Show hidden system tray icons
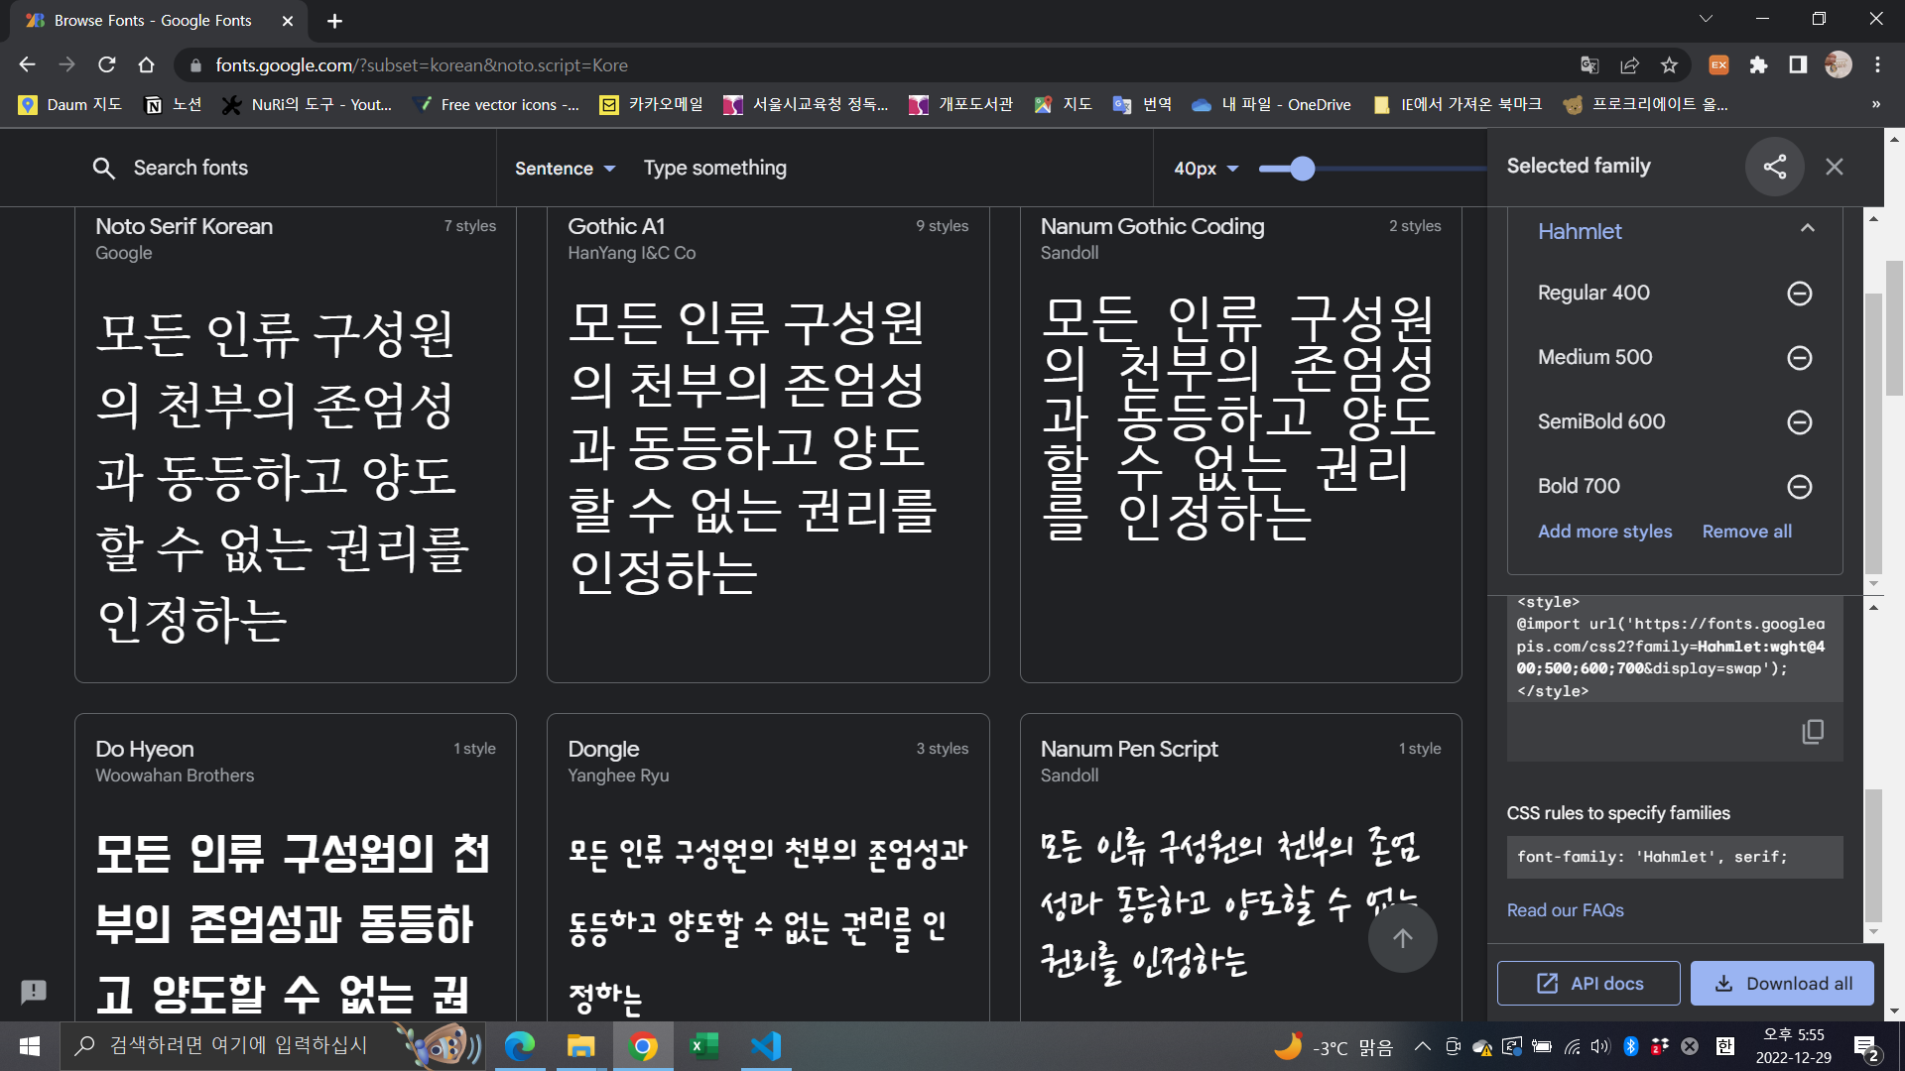 pos(1422,1046)
